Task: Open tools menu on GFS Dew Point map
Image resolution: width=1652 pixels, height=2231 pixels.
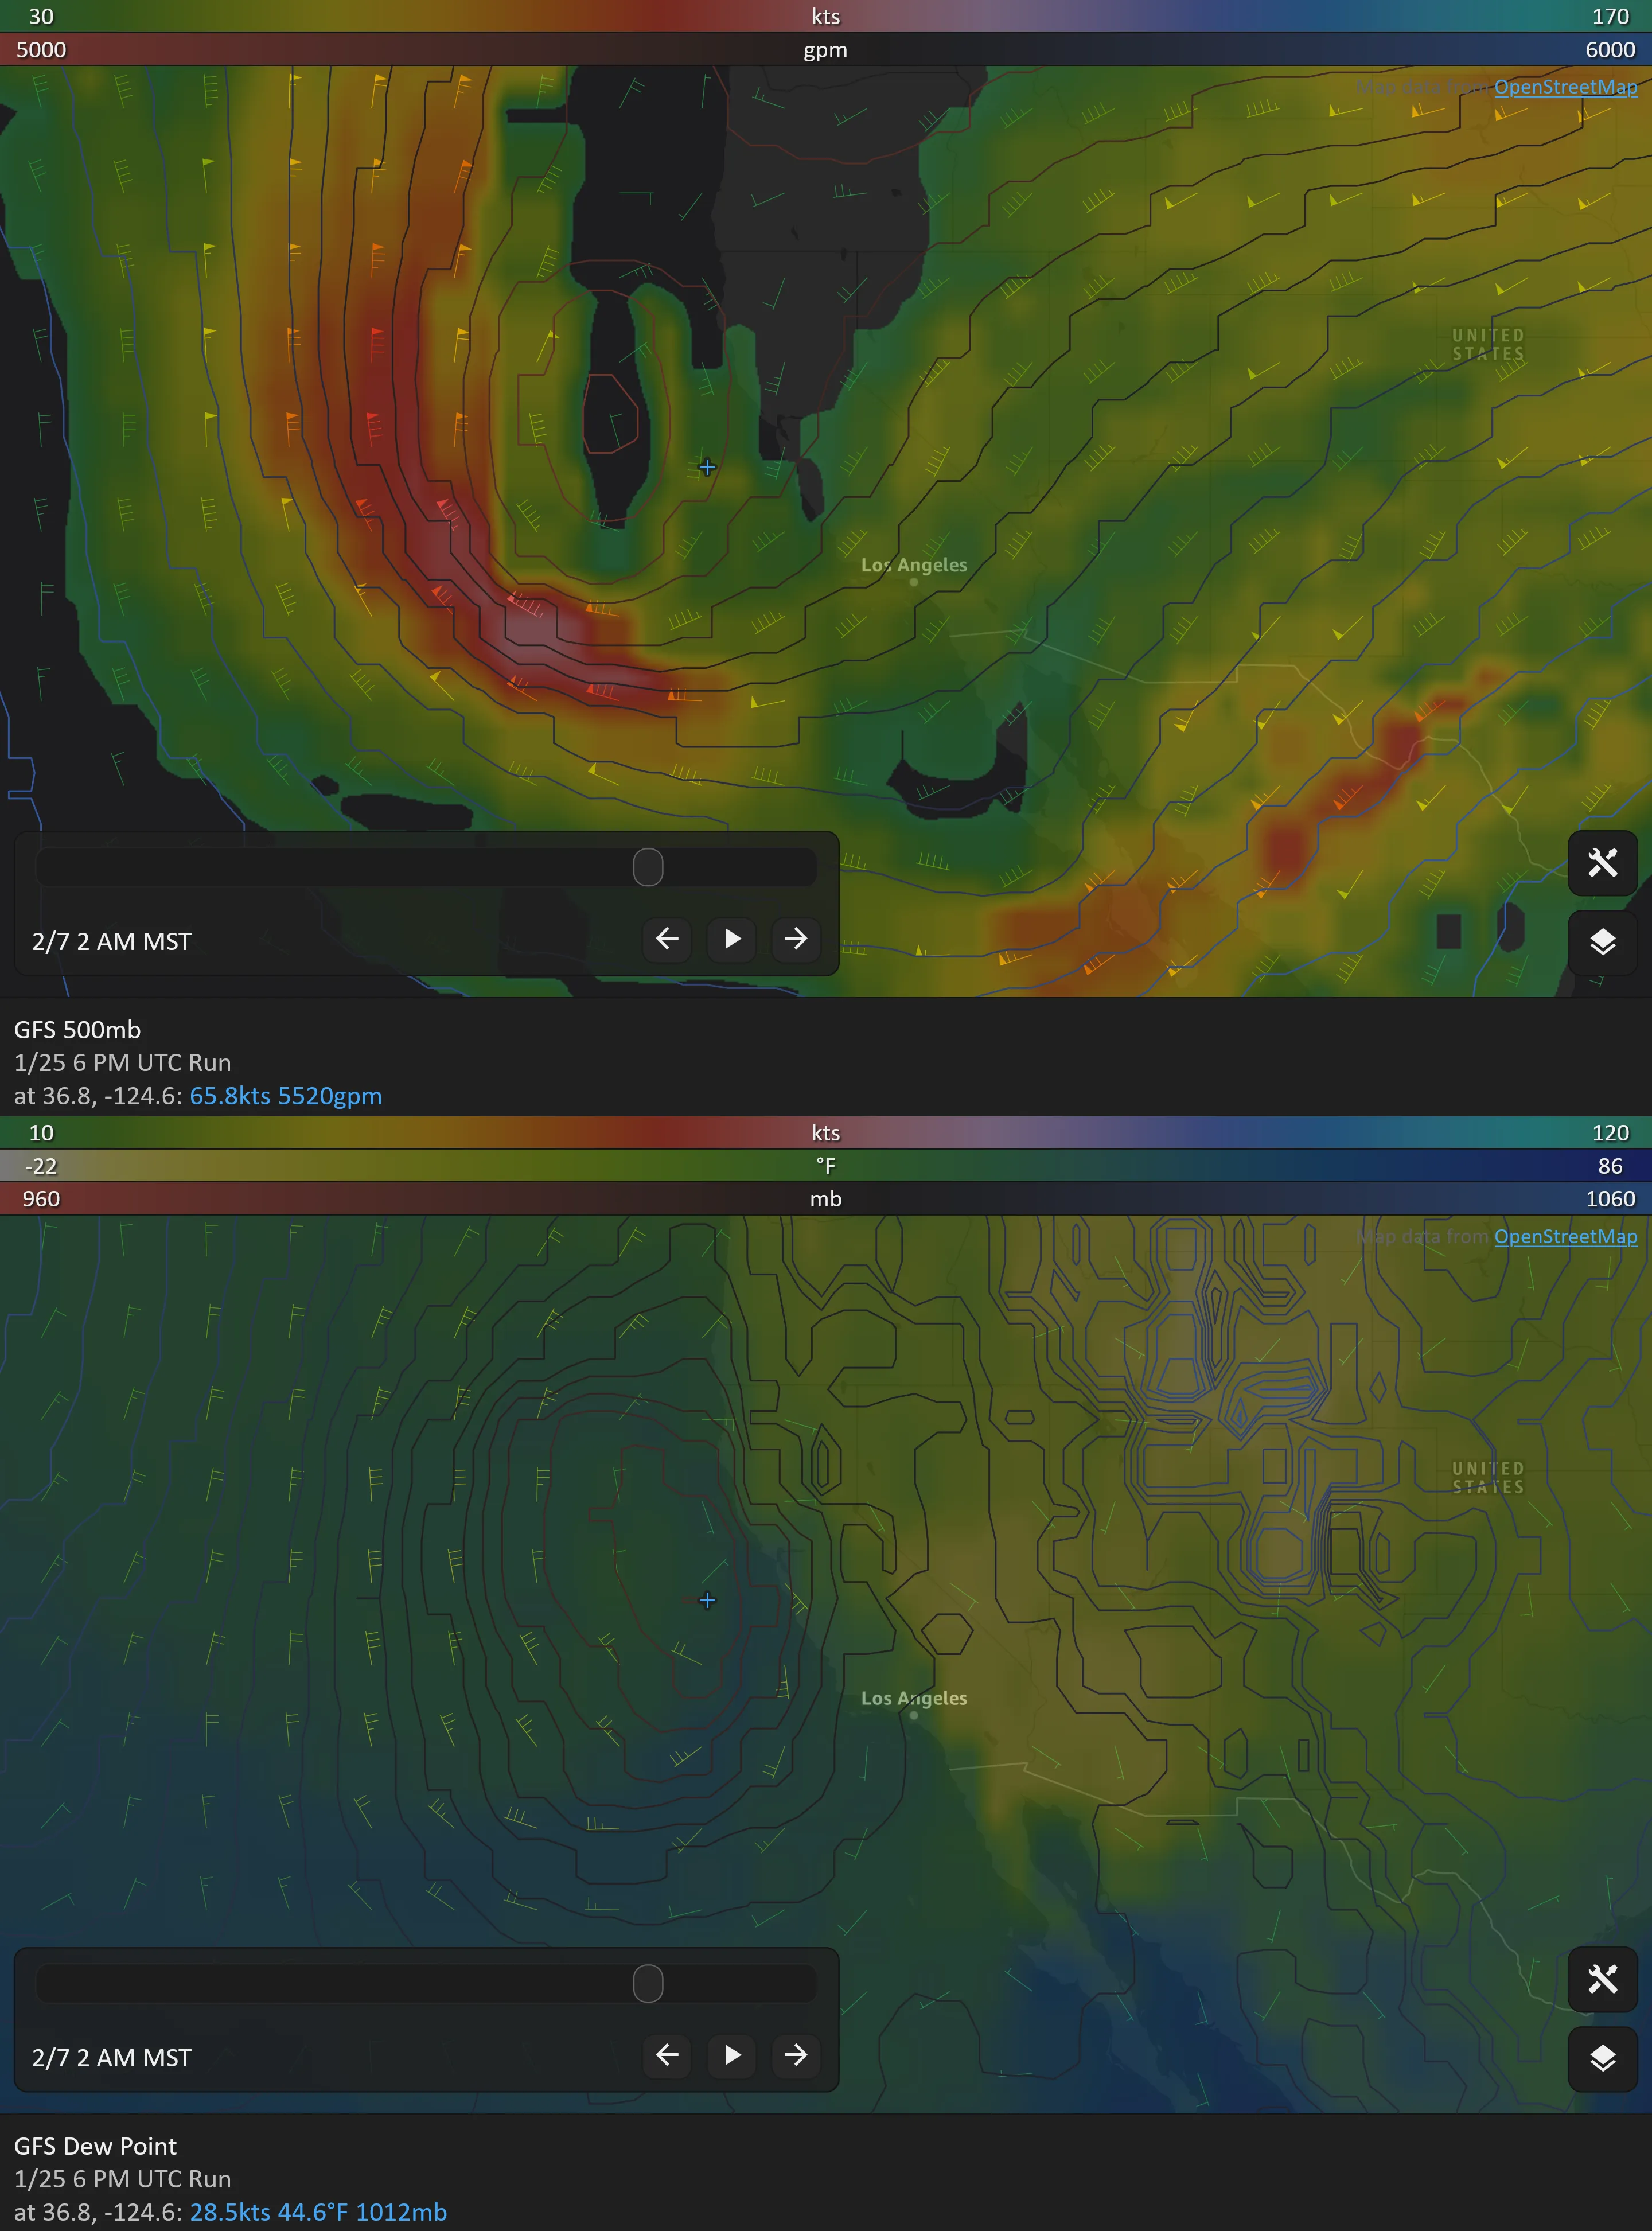Action: [1602, 1979]
